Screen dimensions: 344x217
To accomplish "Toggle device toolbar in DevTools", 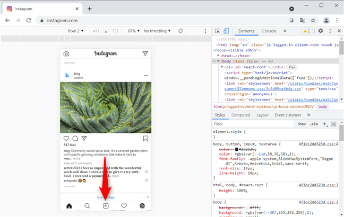I will pos(226,31).
